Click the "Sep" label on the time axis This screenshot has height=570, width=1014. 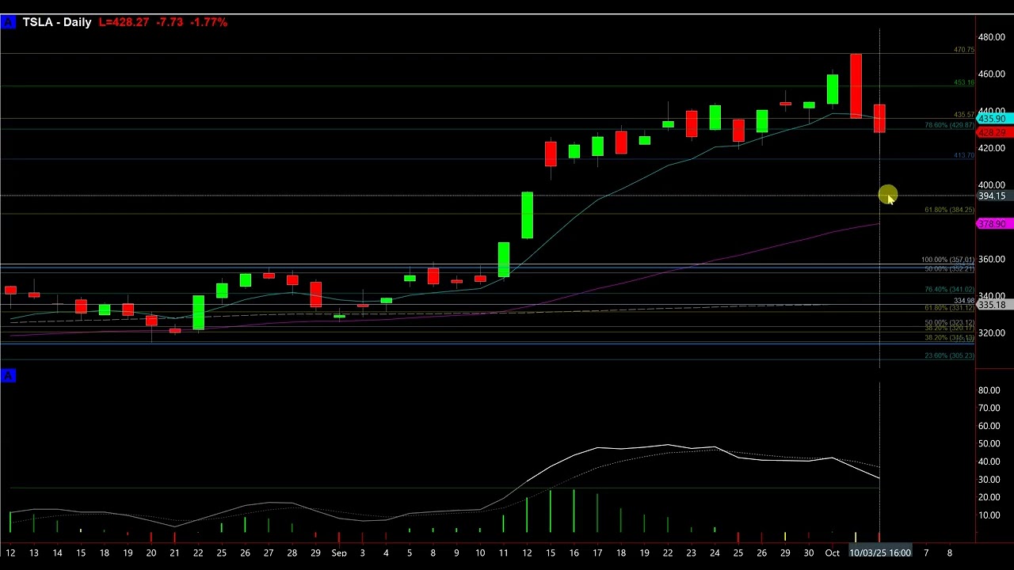pyautogui.click(x=339, y=552)
